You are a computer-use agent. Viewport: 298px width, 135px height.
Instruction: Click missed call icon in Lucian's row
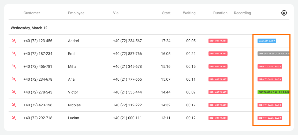14,118
